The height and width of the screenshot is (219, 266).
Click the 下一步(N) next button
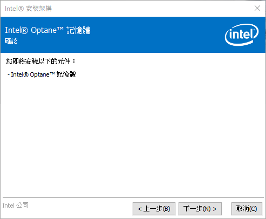pyautogui.click(x=200, y=209)
